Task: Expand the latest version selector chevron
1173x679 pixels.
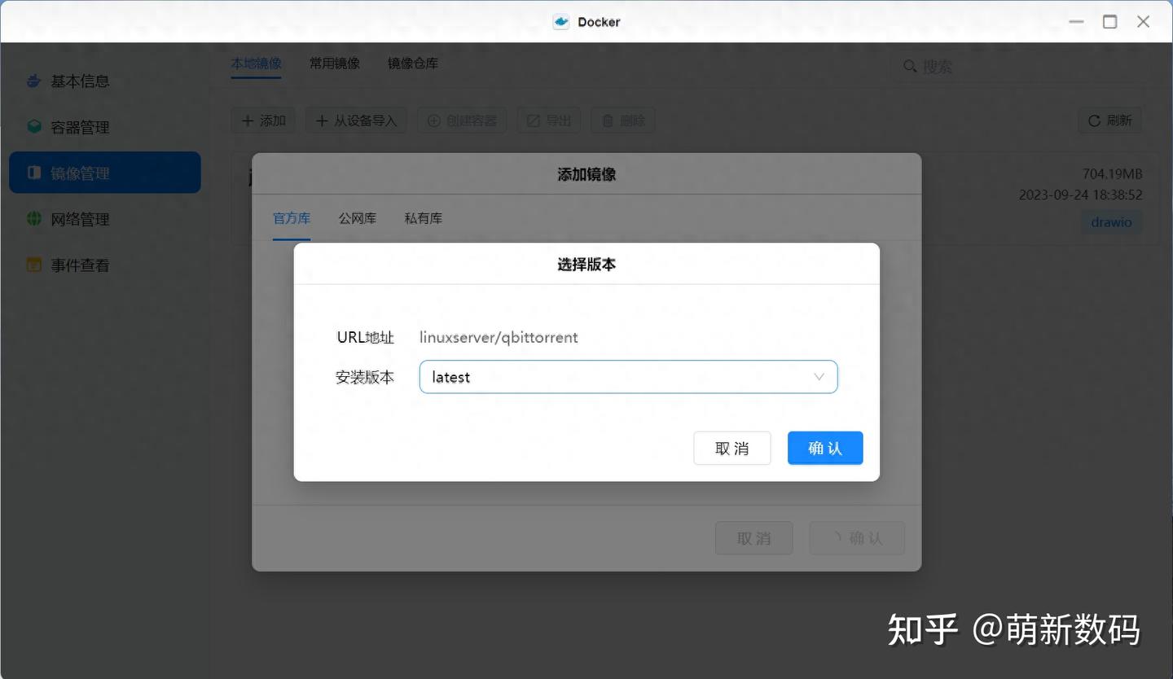Action: tap(819, 376)
